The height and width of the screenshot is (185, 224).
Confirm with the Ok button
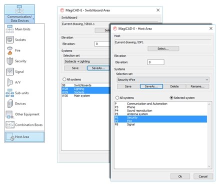coord(180,176)
